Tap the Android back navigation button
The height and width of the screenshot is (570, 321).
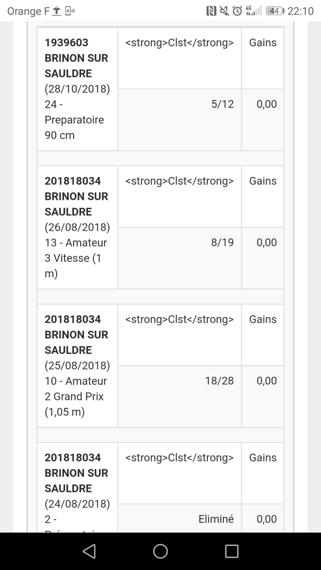coord(89,551)
